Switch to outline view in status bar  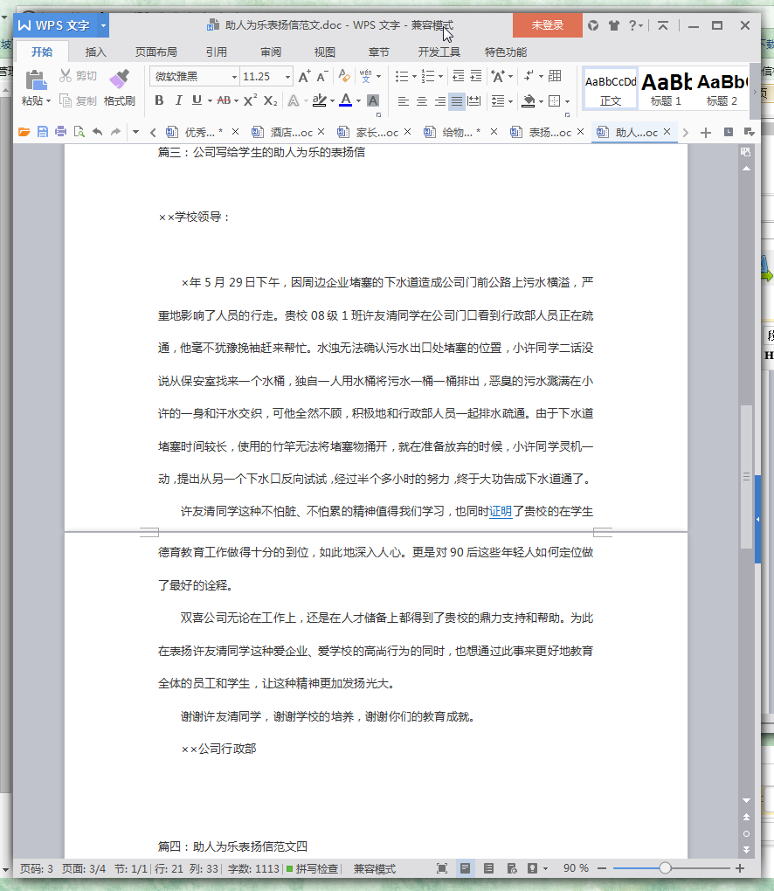(488, 868)
